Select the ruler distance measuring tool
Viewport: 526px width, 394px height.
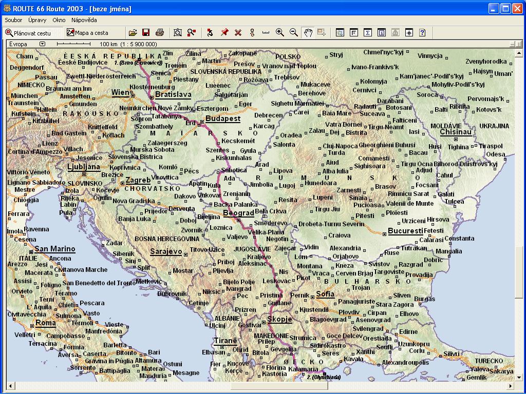point(266,32)
